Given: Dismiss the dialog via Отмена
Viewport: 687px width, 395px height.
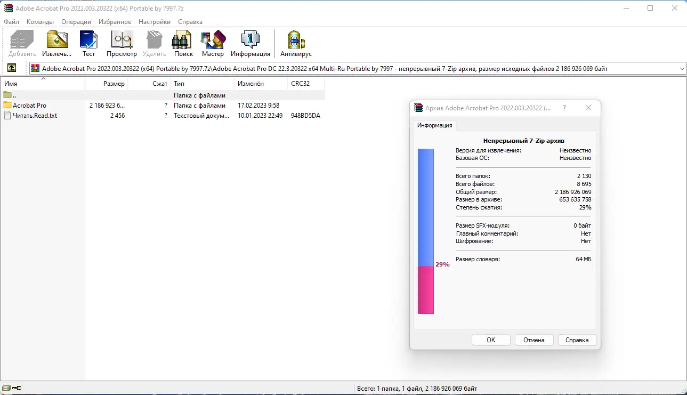Looking at the screenshot, I should [x=534, y=340].
